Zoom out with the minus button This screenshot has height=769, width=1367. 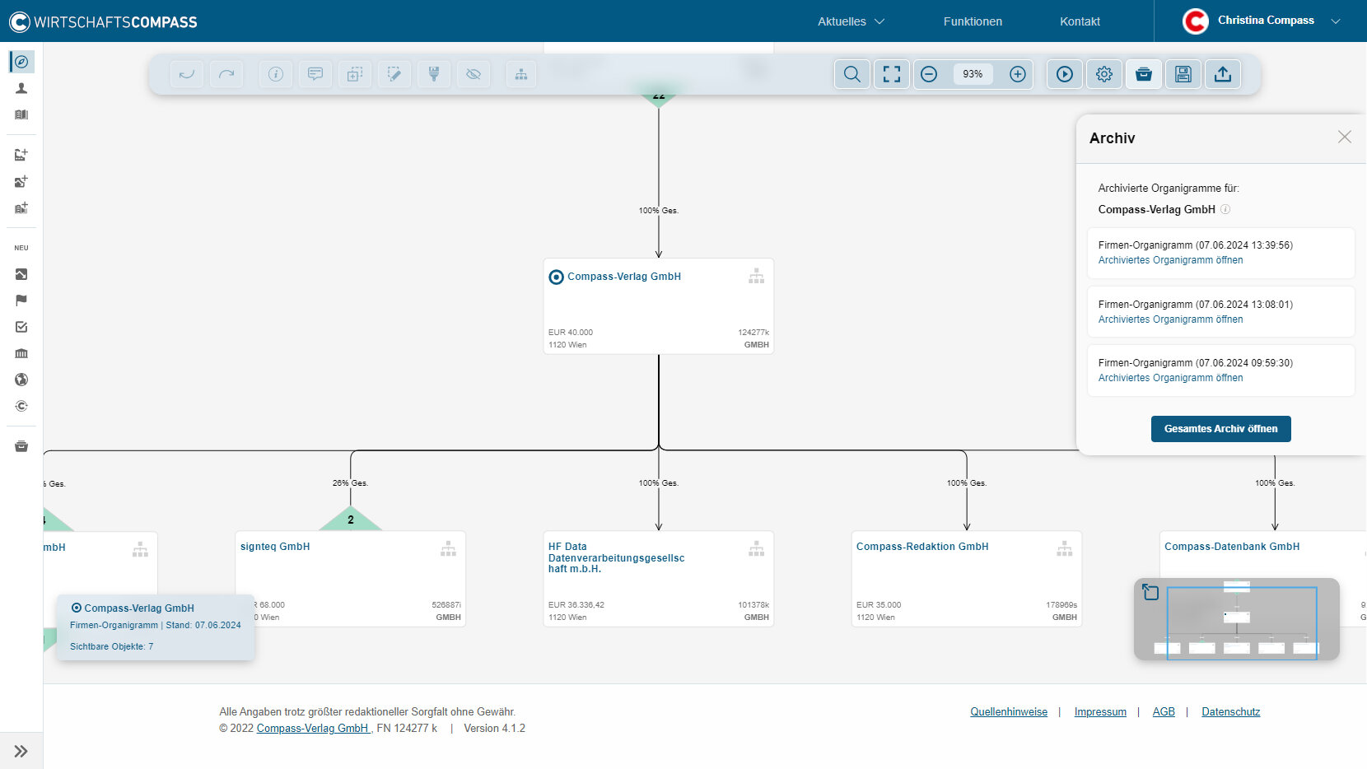[929, 74]
